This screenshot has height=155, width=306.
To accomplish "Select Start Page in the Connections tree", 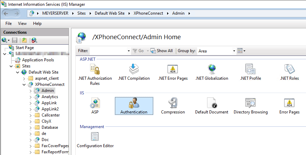I will point(25,48).
